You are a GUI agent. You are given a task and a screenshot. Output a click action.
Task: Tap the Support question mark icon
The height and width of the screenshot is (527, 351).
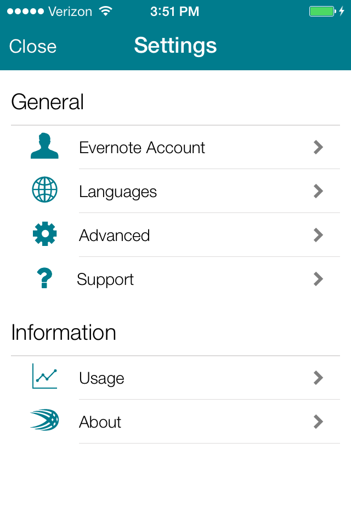pos(44,278)
